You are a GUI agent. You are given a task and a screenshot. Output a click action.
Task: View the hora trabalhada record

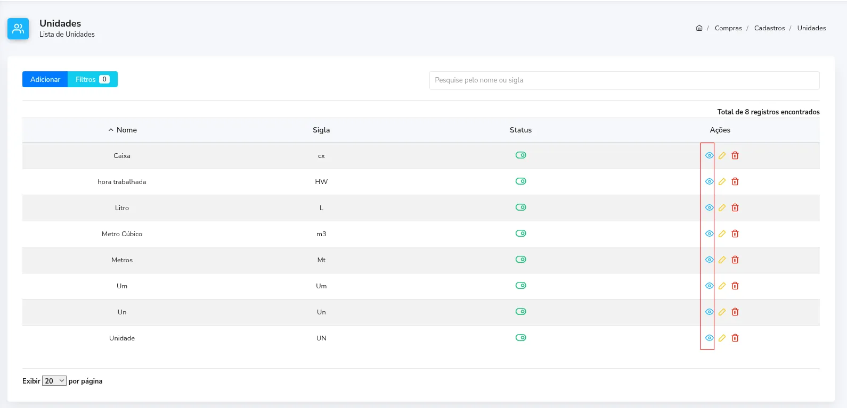tap(709, 181)
